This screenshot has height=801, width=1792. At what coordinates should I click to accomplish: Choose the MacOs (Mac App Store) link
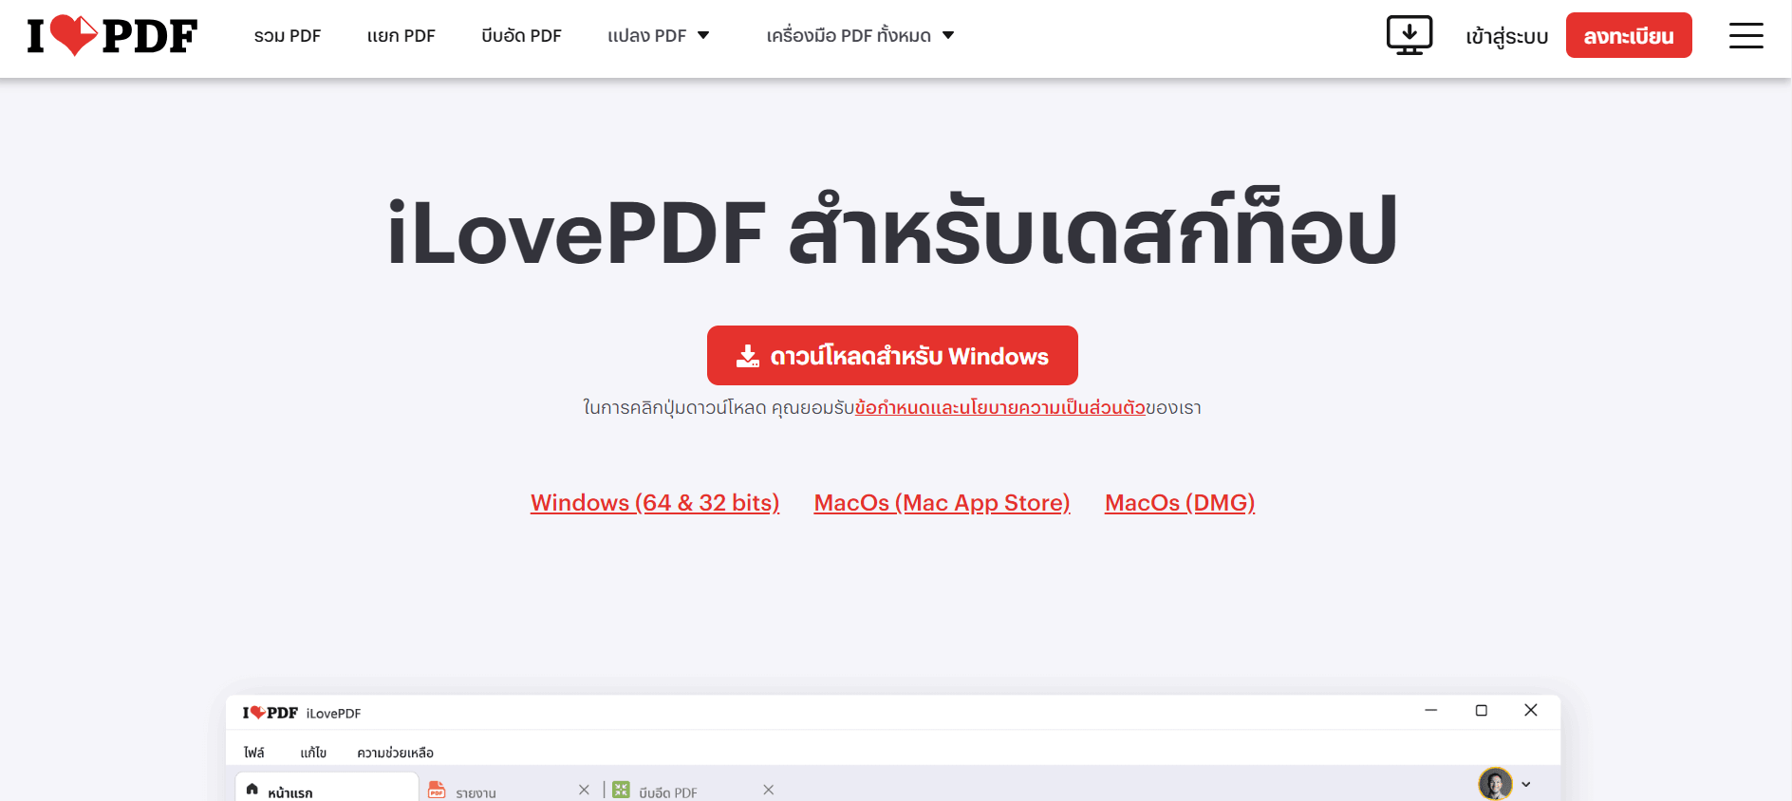point(943,503)
